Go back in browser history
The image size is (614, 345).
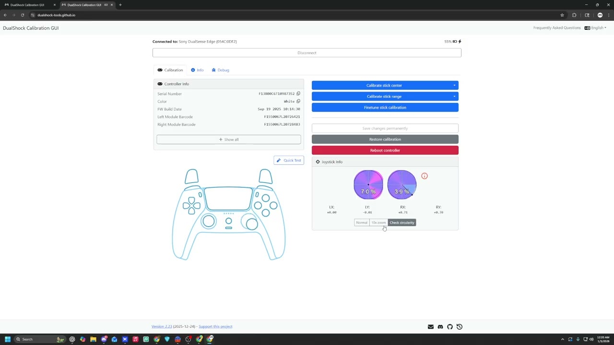click(x=5, y=15)
